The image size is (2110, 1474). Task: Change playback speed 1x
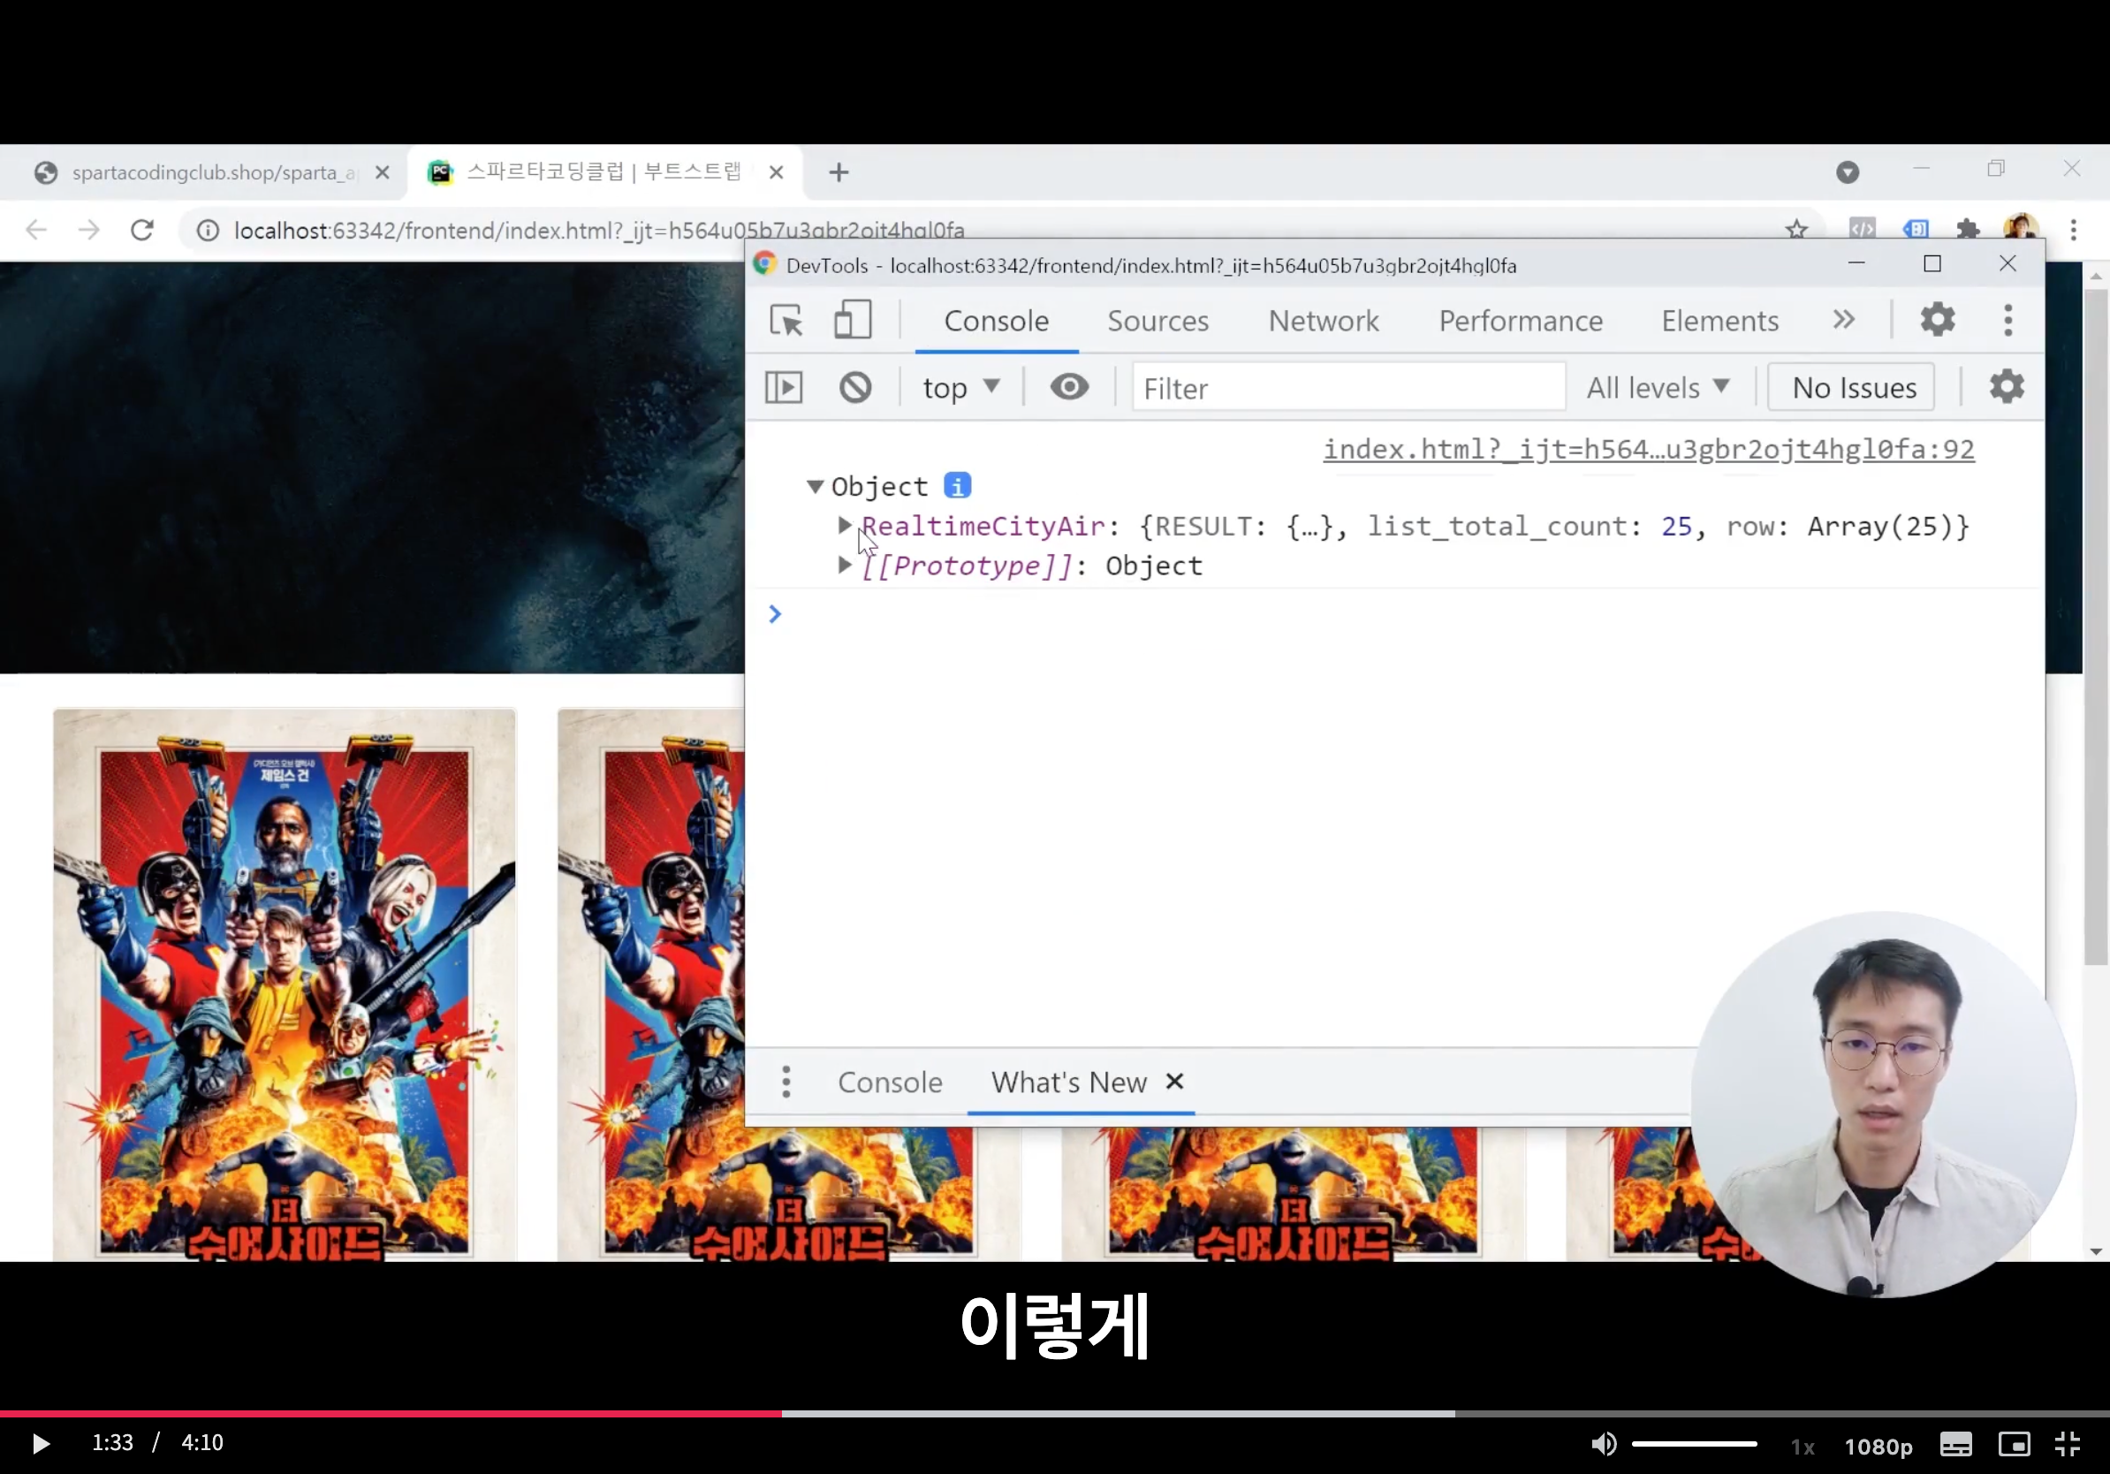click(1803, 1447)
